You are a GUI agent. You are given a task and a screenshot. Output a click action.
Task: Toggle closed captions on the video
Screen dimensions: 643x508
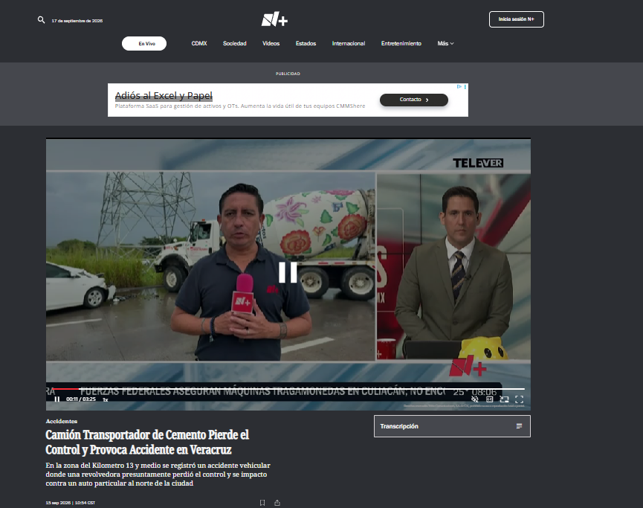[490, 399]
